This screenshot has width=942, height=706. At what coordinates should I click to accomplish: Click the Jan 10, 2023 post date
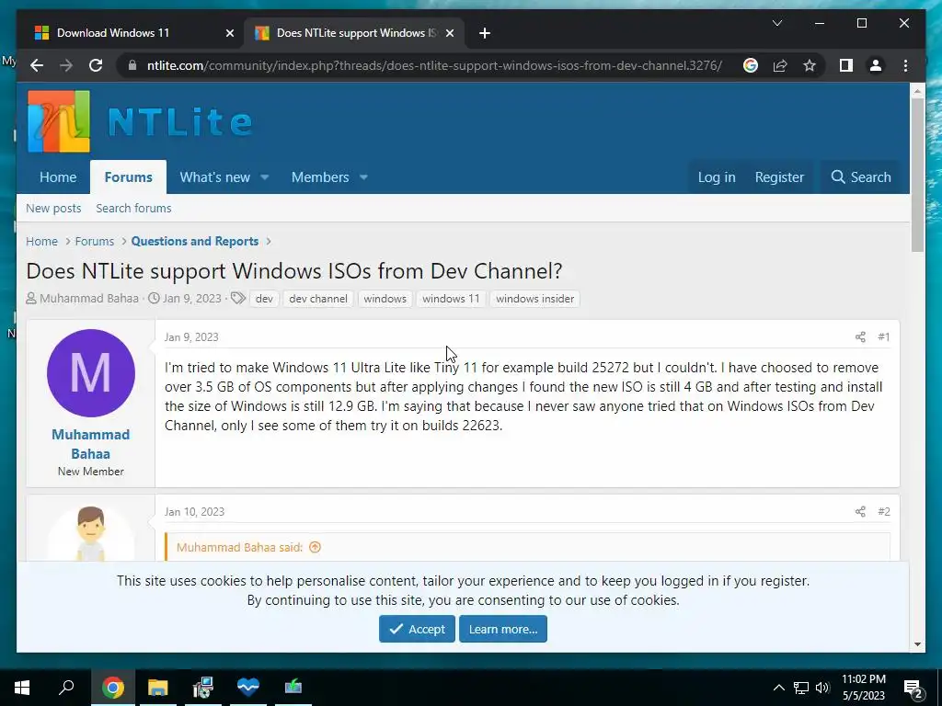click(x=194, y=511)
